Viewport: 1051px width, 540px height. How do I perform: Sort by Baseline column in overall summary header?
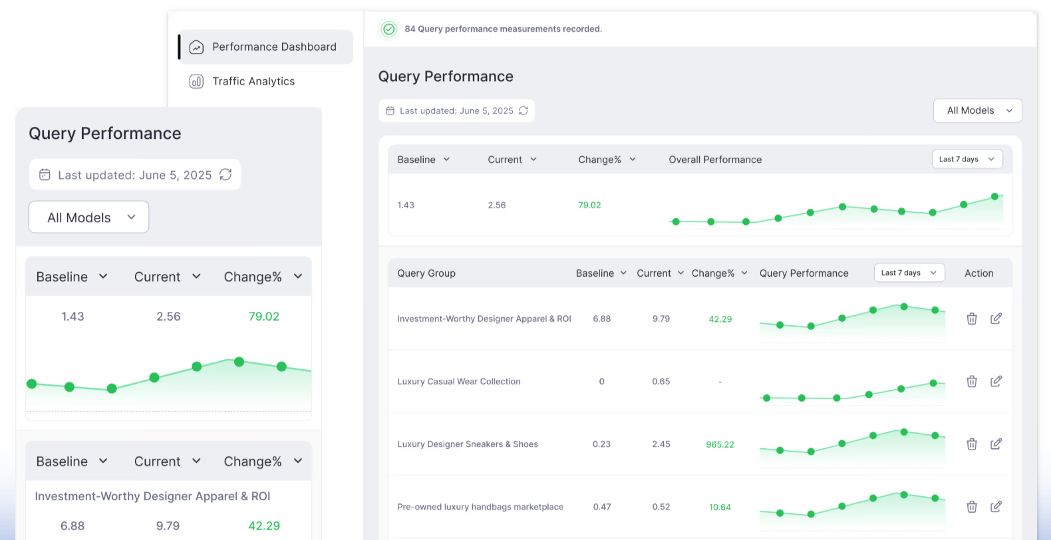tap(423, 160)
